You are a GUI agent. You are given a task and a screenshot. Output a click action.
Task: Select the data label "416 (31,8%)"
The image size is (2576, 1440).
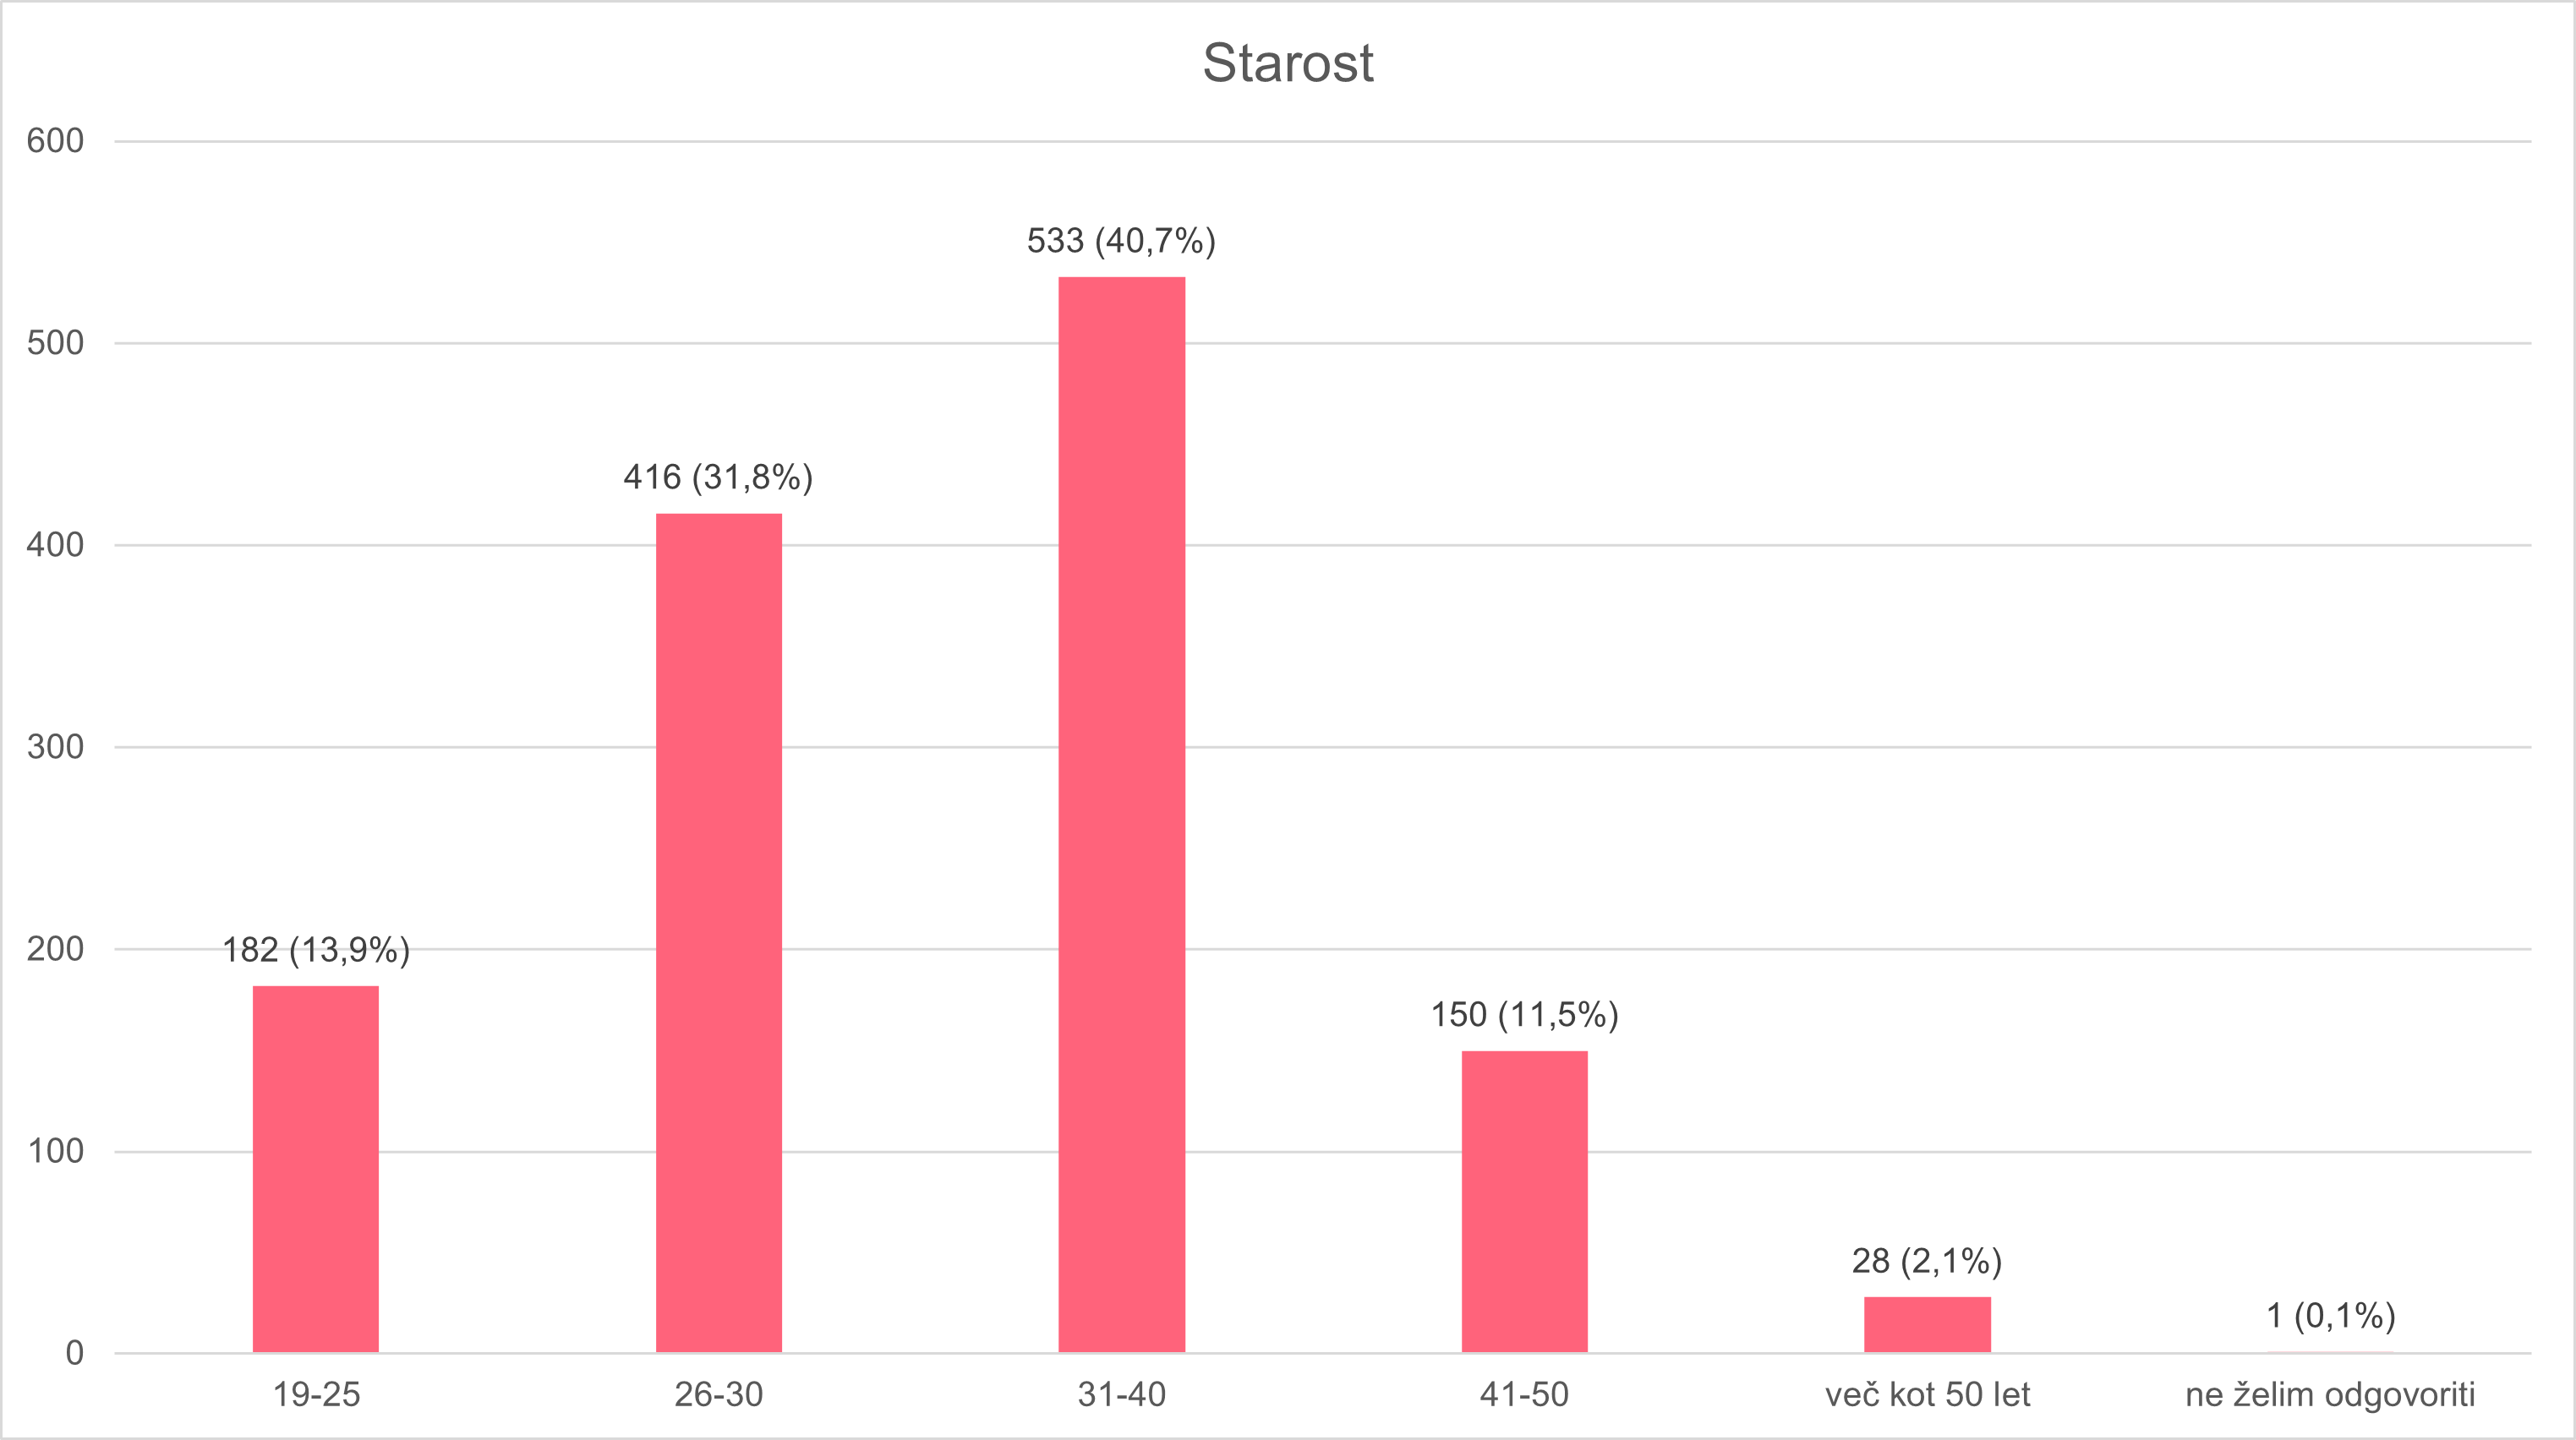pyautogui.click(x=718, y=477)
